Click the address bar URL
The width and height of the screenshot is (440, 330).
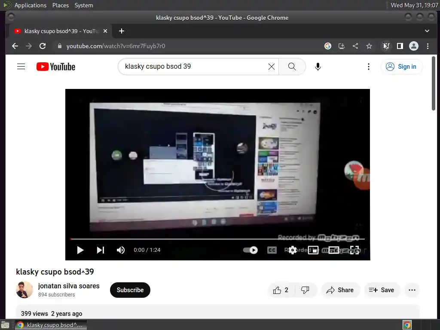click(x=116, y=46)
